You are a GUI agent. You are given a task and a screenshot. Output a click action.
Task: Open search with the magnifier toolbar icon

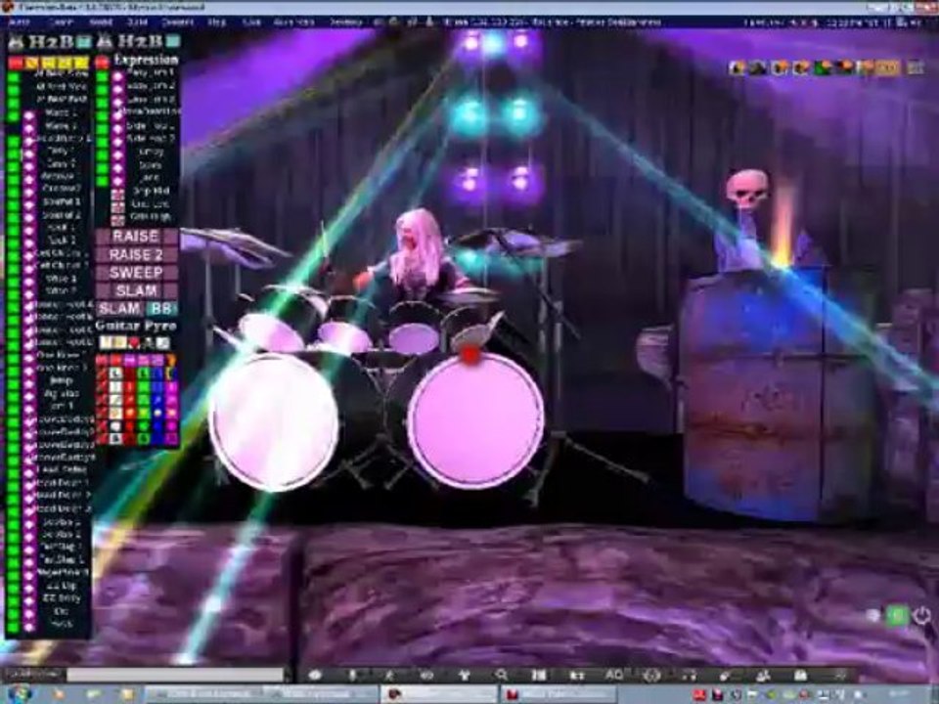pos(501,675)
